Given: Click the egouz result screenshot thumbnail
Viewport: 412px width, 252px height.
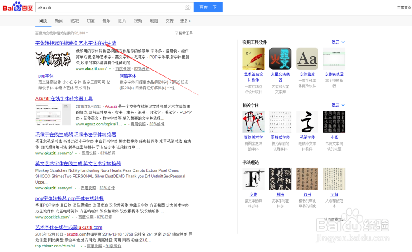Looking at the screenshot, I should tap(53, 114).
